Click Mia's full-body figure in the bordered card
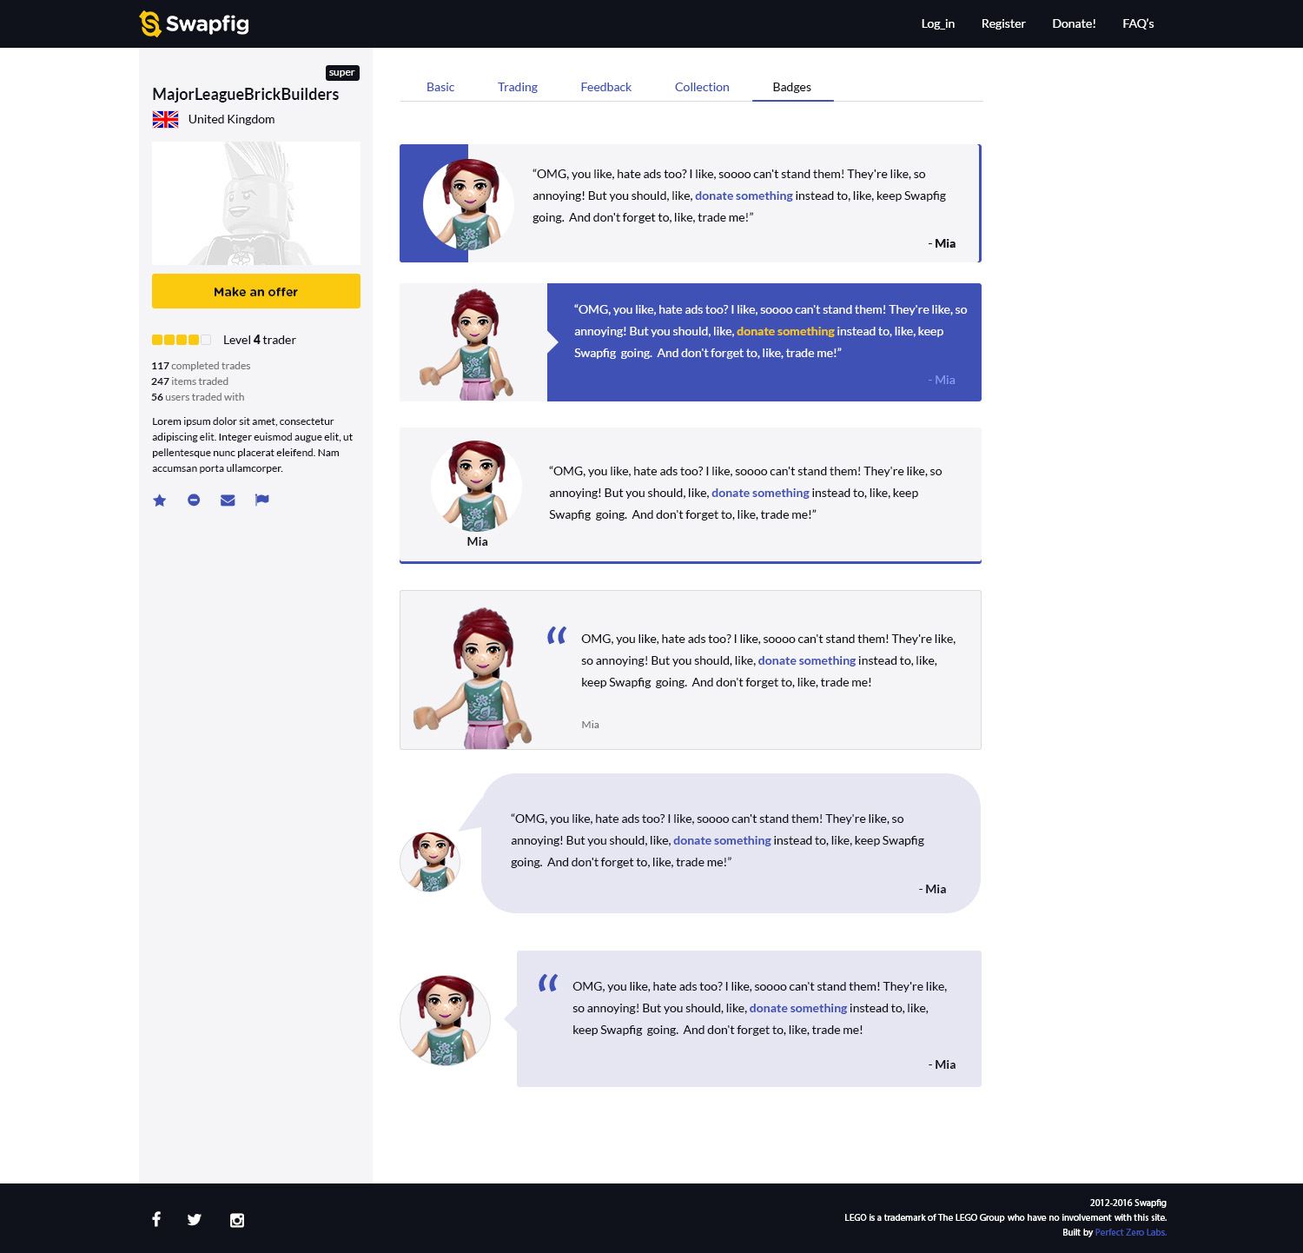This screenshot has height=1253, width=1303. (474, 678)
